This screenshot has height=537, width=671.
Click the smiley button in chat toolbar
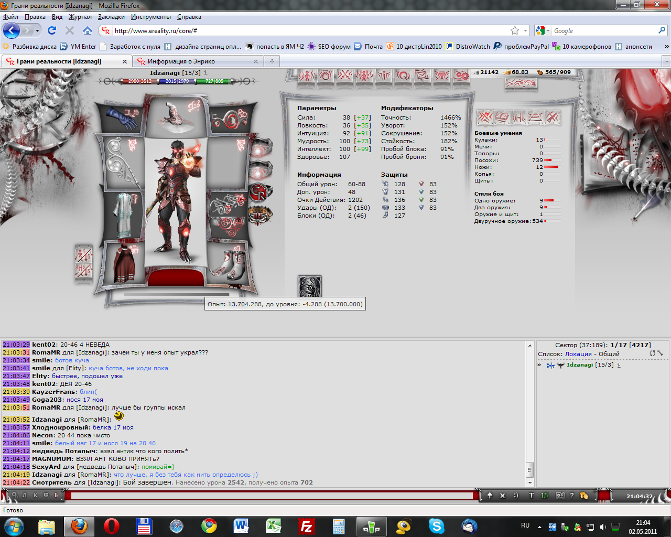tap(516, 496)
